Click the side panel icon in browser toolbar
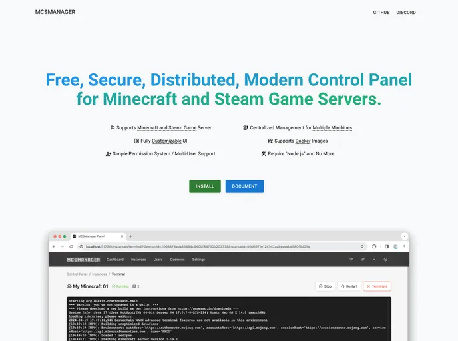458x341 pixels. coord(387,246)
